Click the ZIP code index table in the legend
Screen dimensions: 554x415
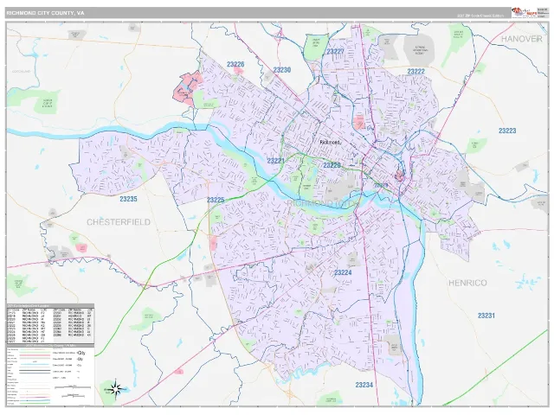50,323
